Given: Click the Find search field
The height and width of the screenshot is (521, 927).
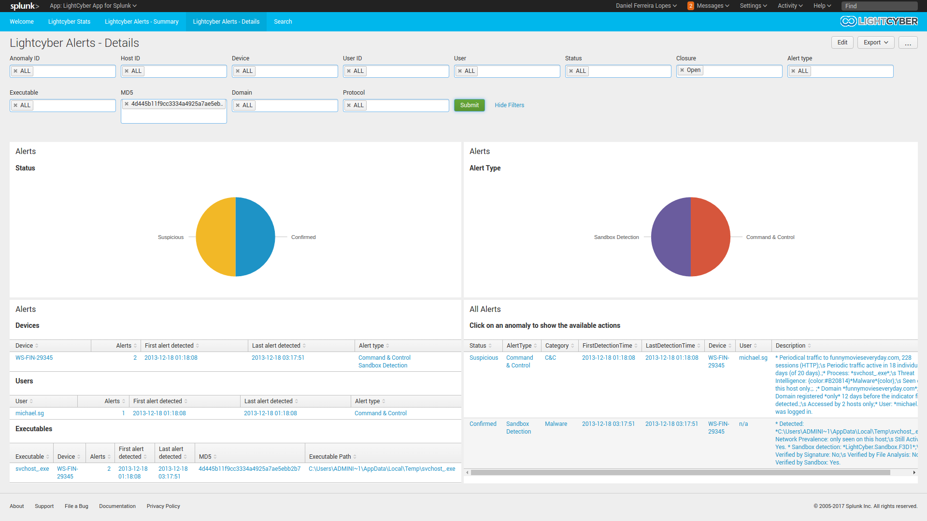Looking at the screenshot, I should tap(879, 6).
